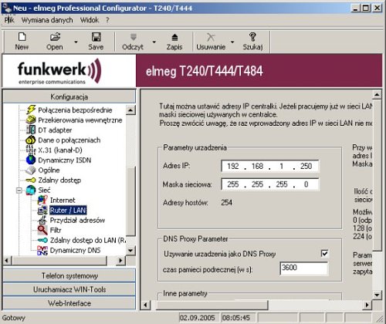Click the Open folder toolbar icon

(x=55, y=37)
